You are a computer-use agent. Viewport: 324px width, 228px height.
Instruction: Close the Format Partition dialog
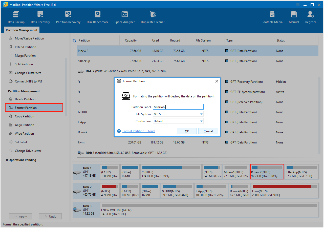217,81
